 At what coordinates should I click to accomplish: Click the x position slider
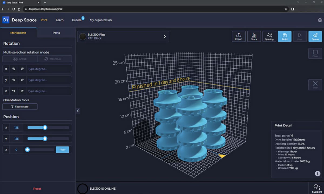[x=48, y=128]
